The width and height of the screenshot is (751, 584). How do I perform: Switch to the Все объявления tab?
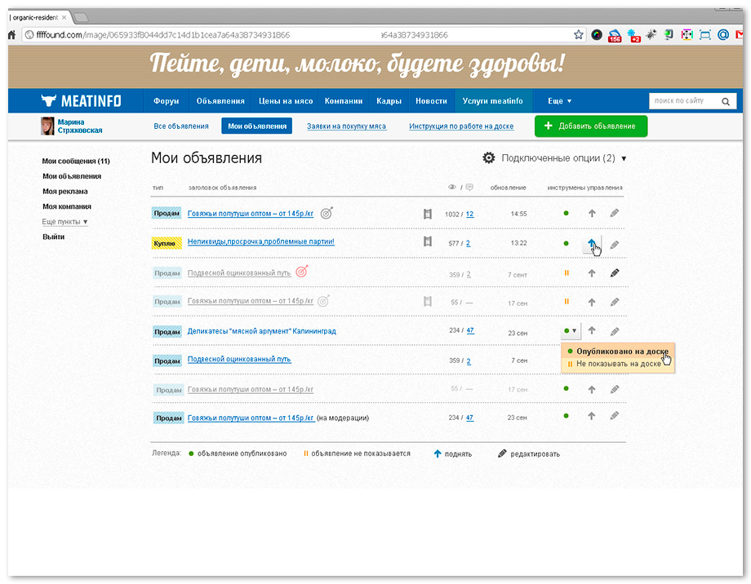pyautogui.click(x=181, y=126)
